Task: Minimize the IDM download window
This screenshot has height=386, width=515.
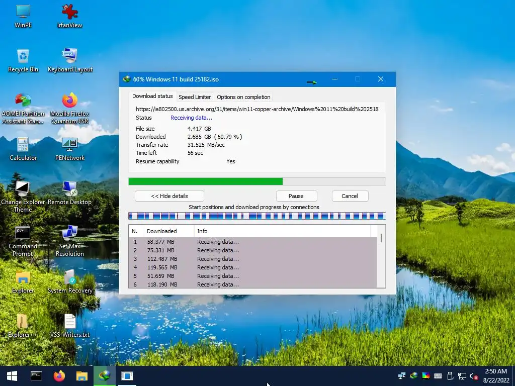Action: (x=334, y=79)
